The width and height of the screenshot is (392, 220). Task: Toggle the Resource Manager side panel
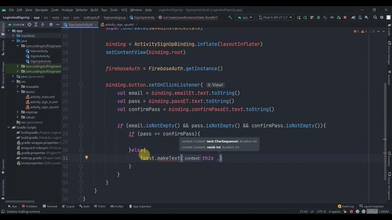pos(3,76)
